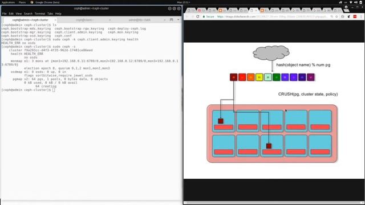Screen dimensions: 365x205
Task: Switch to the third terminal tab
Action: coord(139,20)
